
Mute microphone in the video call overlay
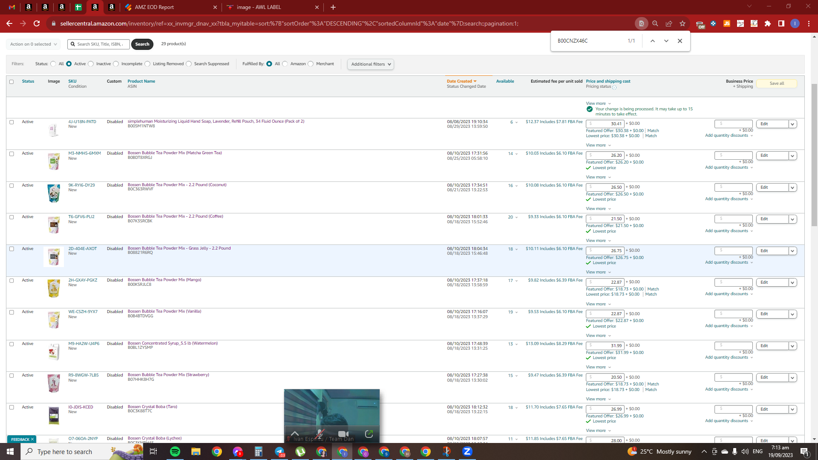point(320,434)
